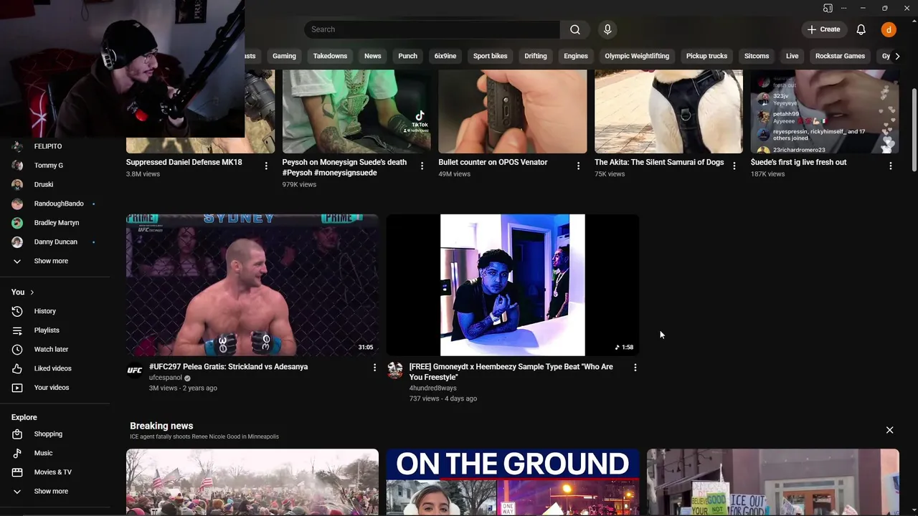Open the Liked videos thumbs-up icon
The image size is (918, 516).
point(17,368)
